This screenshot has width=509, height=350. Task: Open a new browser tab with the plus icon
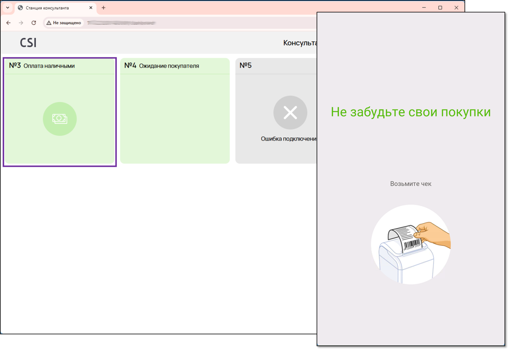pyautogui.click(x=103, y=8)
